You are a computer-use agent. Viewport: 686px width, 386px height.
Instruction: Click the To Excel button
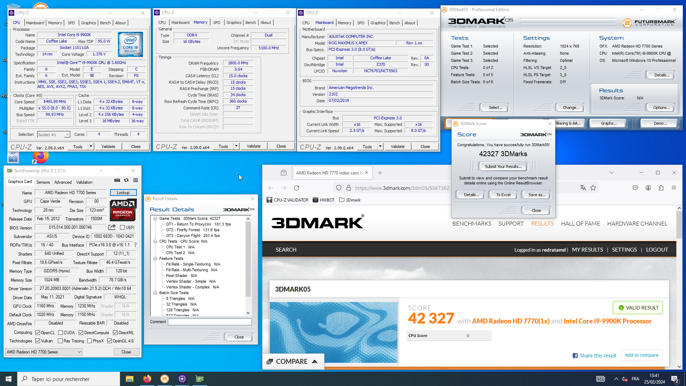[503, 195]
